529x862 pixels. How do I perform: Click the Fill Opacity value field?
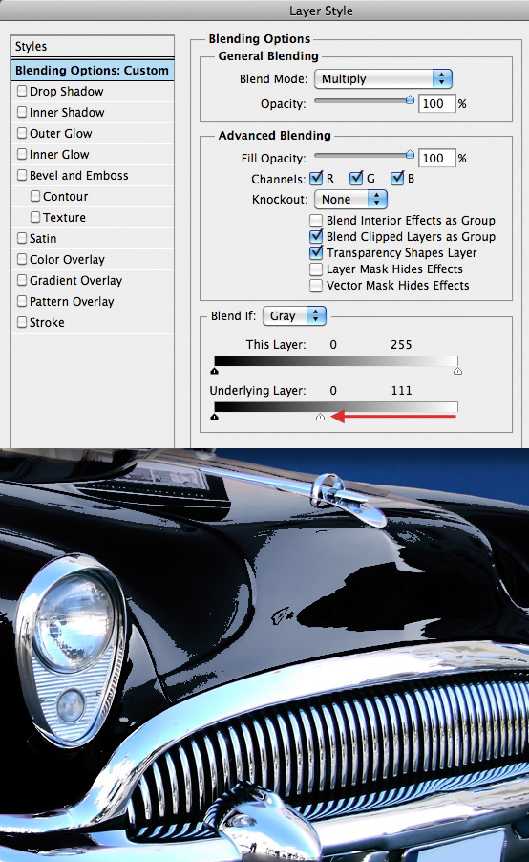[x=436, y=159]
